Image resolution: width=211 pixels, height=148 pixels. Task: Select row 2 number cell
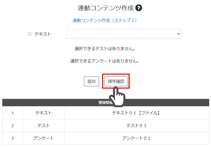[12, 126]
